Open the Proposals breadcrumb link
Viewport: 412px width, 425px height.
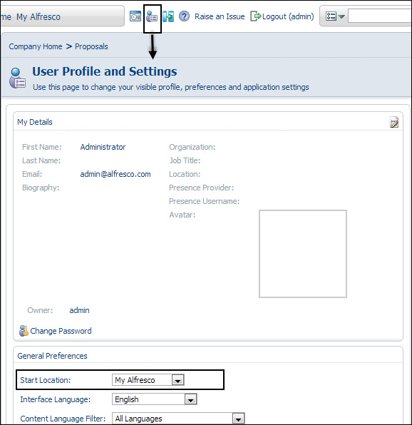pos(91,46)
